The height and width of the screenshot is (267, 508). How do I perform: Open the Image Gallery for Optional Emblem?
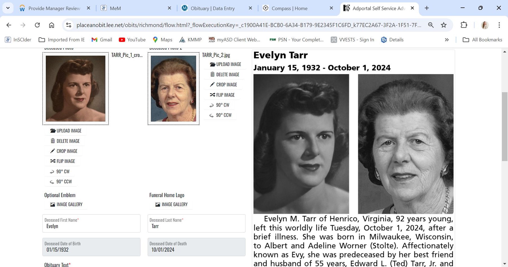tap(66, 204)
